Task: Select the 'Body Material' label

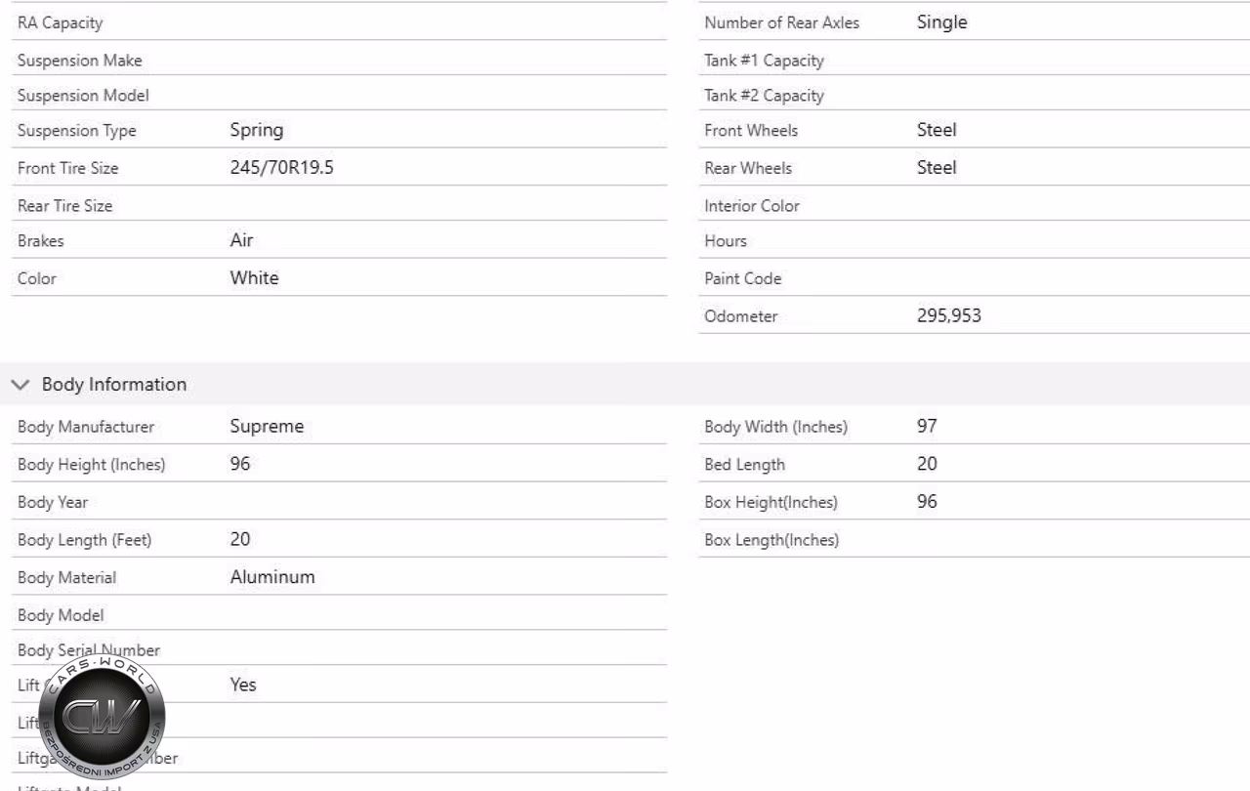Action: [66, 577]
